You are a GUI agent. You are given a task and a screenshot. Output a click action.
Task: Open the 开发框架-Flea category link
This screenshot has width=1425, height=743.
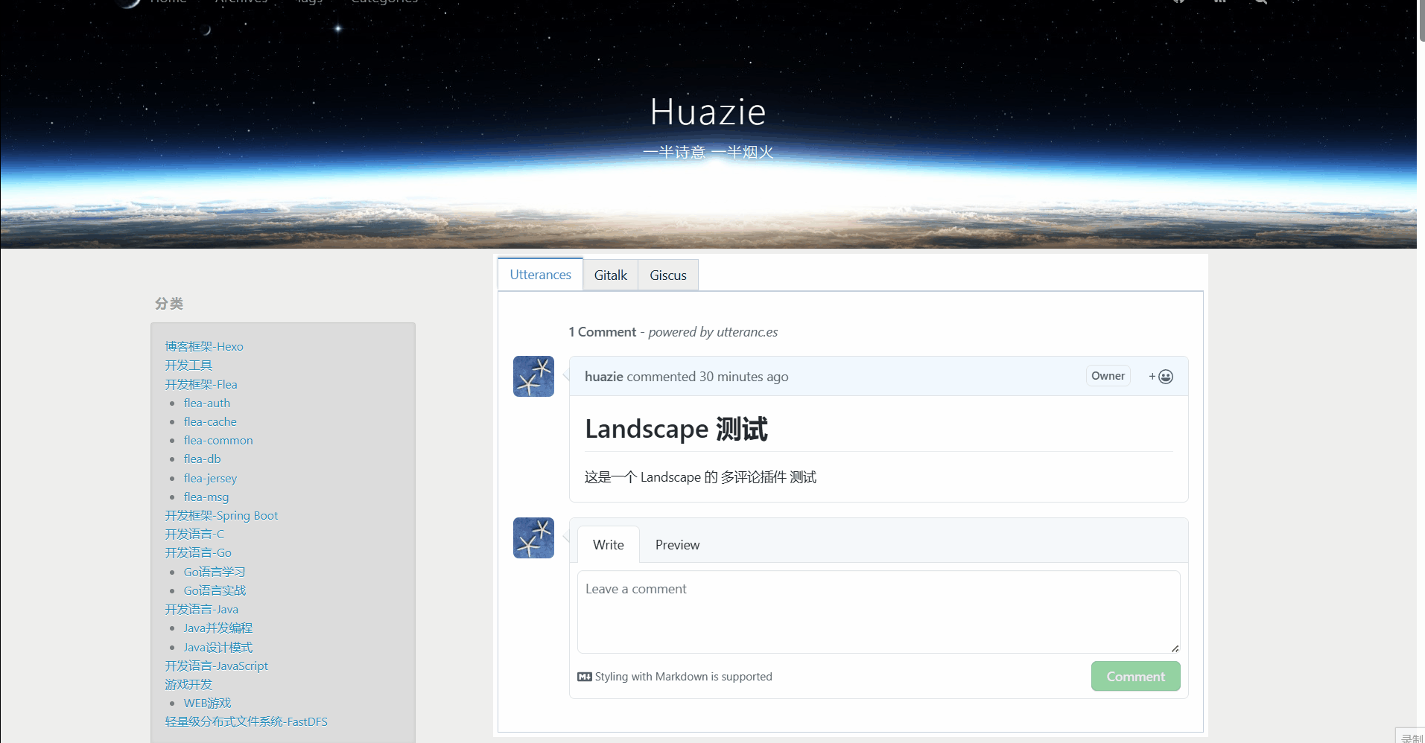click(x=200, y=384)
